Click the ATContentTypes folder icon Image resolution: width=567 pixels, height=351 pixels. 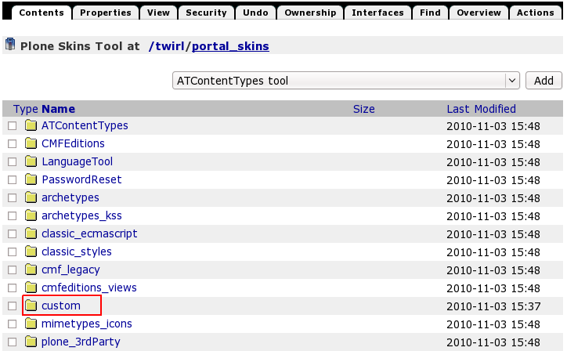(x=31, y=125)
